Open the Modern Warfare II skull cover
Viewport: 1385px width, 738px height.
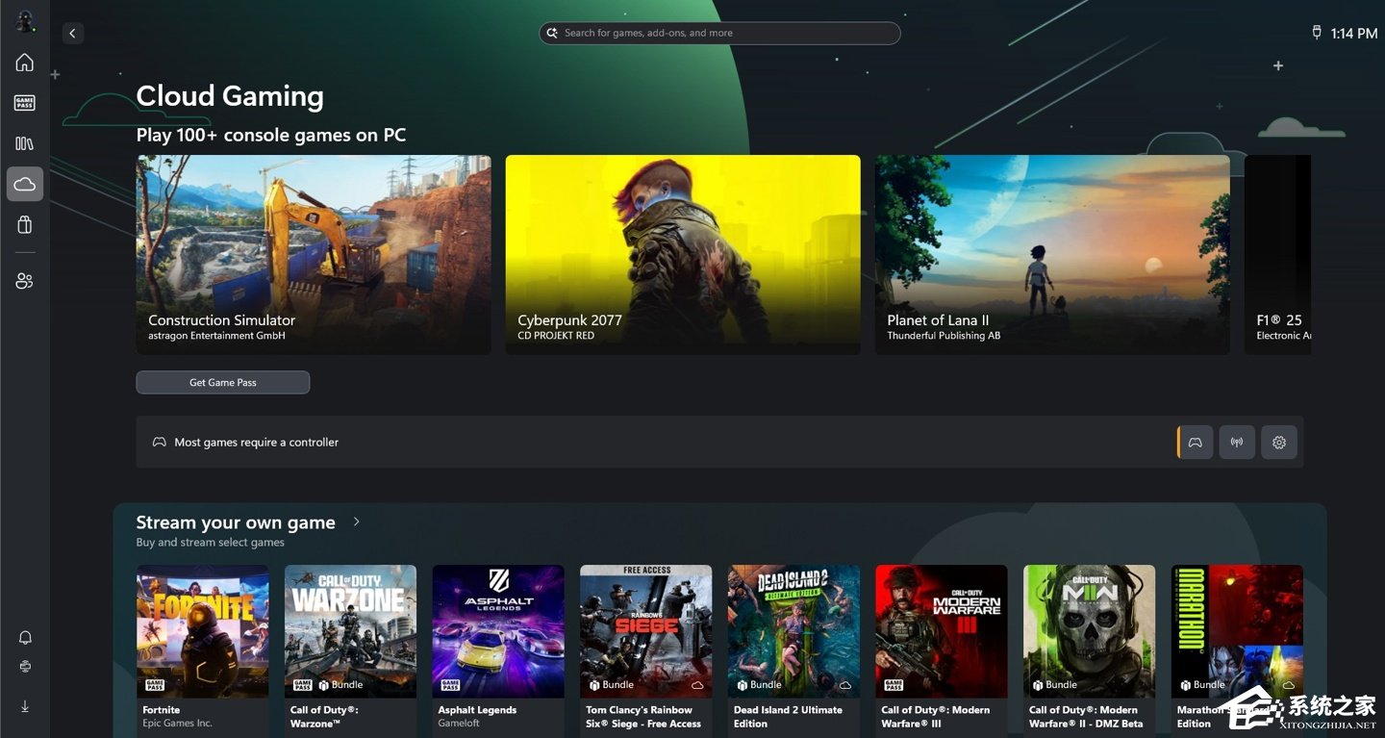(x=1090, y=631)
